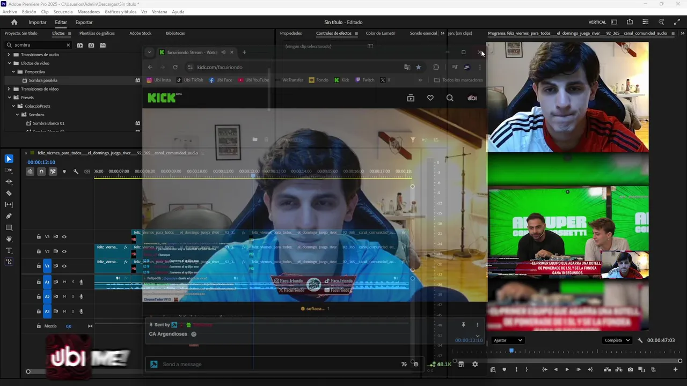Collapse Efectos de vídeo folder

9,63
